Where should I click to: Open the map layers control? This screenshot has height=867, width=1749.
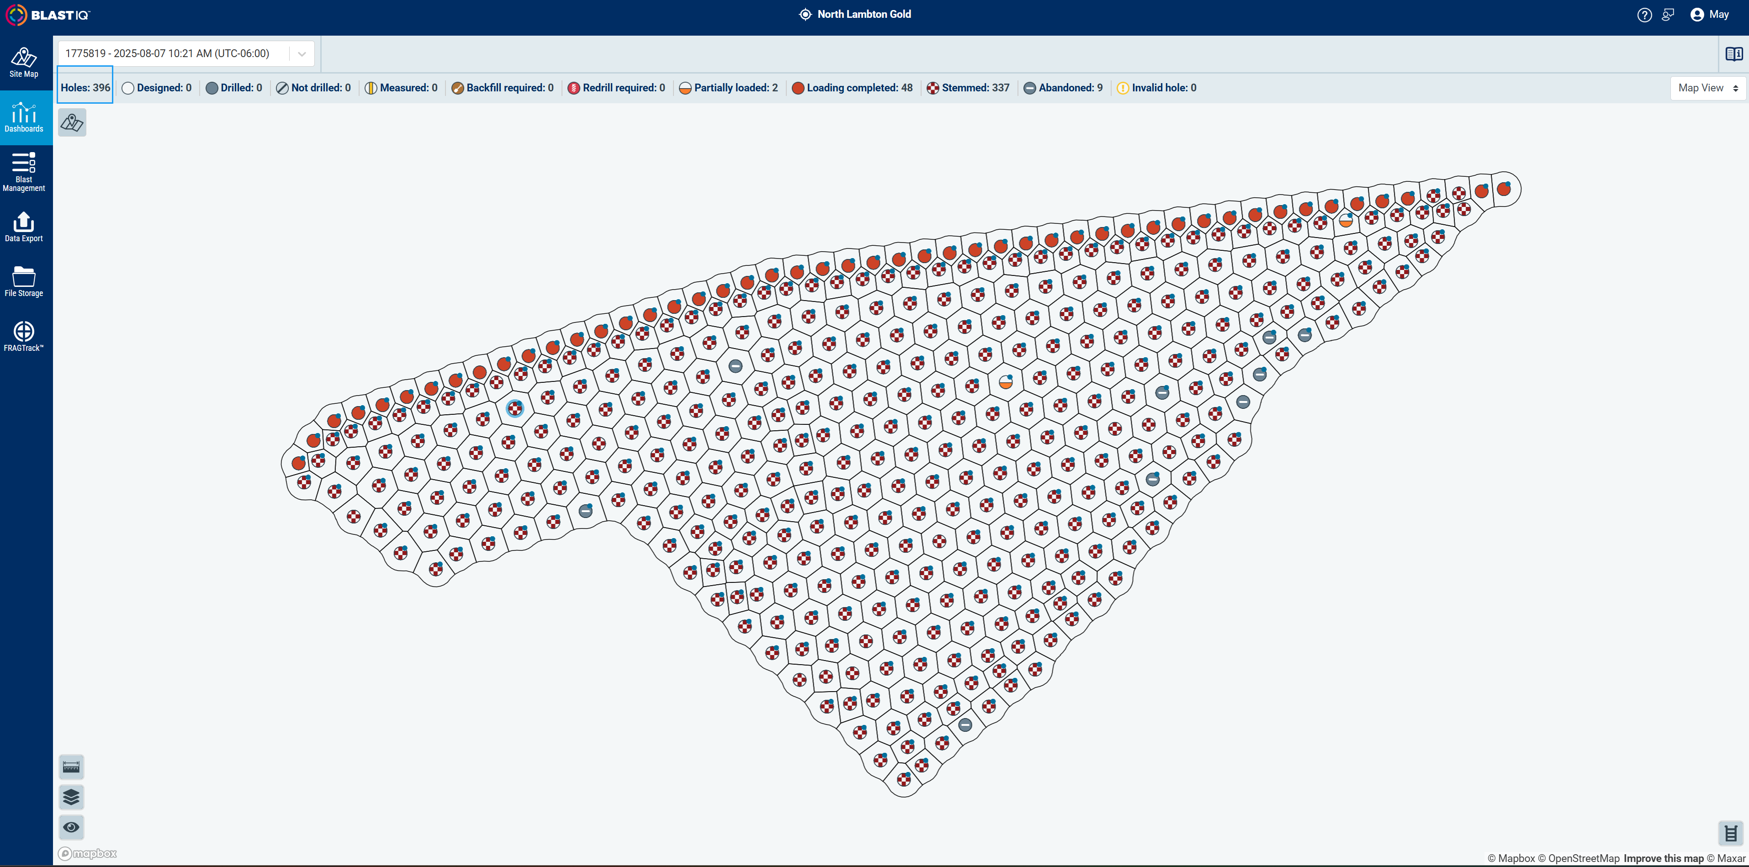click(71, 797)
